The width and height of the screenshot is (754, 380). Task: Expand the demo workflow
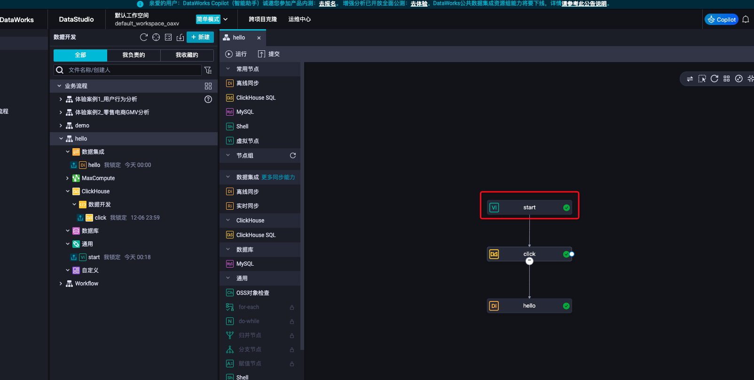point(61,126)
